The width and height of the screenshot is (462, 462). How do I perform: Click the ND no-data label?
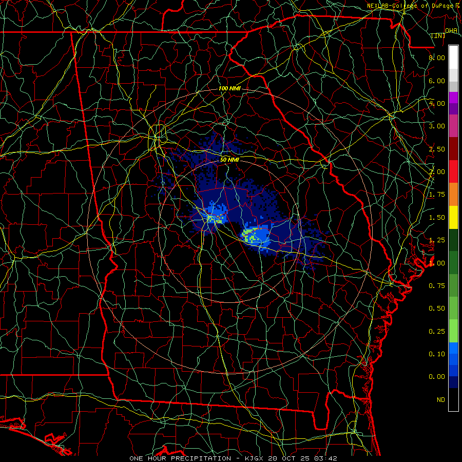(441, 400)
